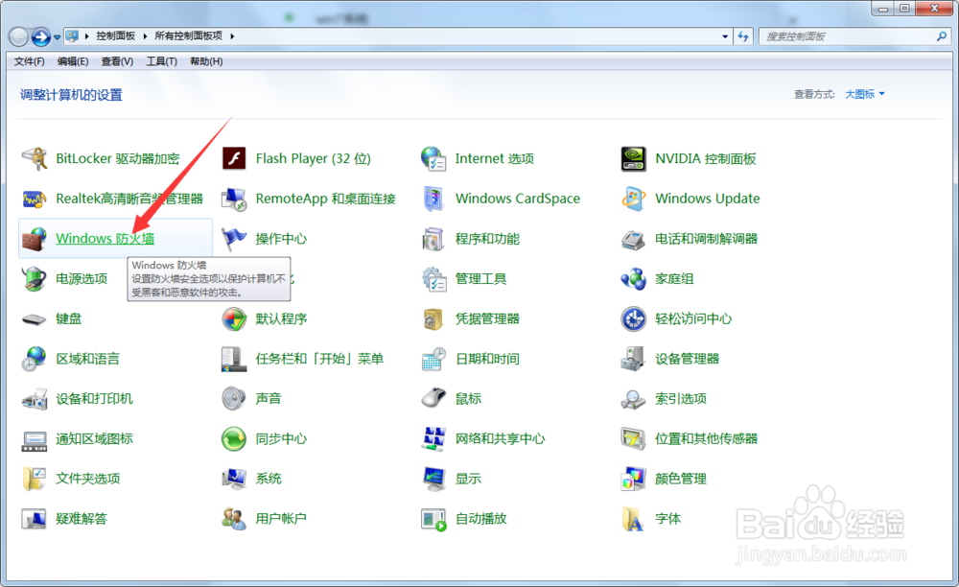Open the 疑难解答 icon
Screen dimensions: 959x587
point(35,519)
